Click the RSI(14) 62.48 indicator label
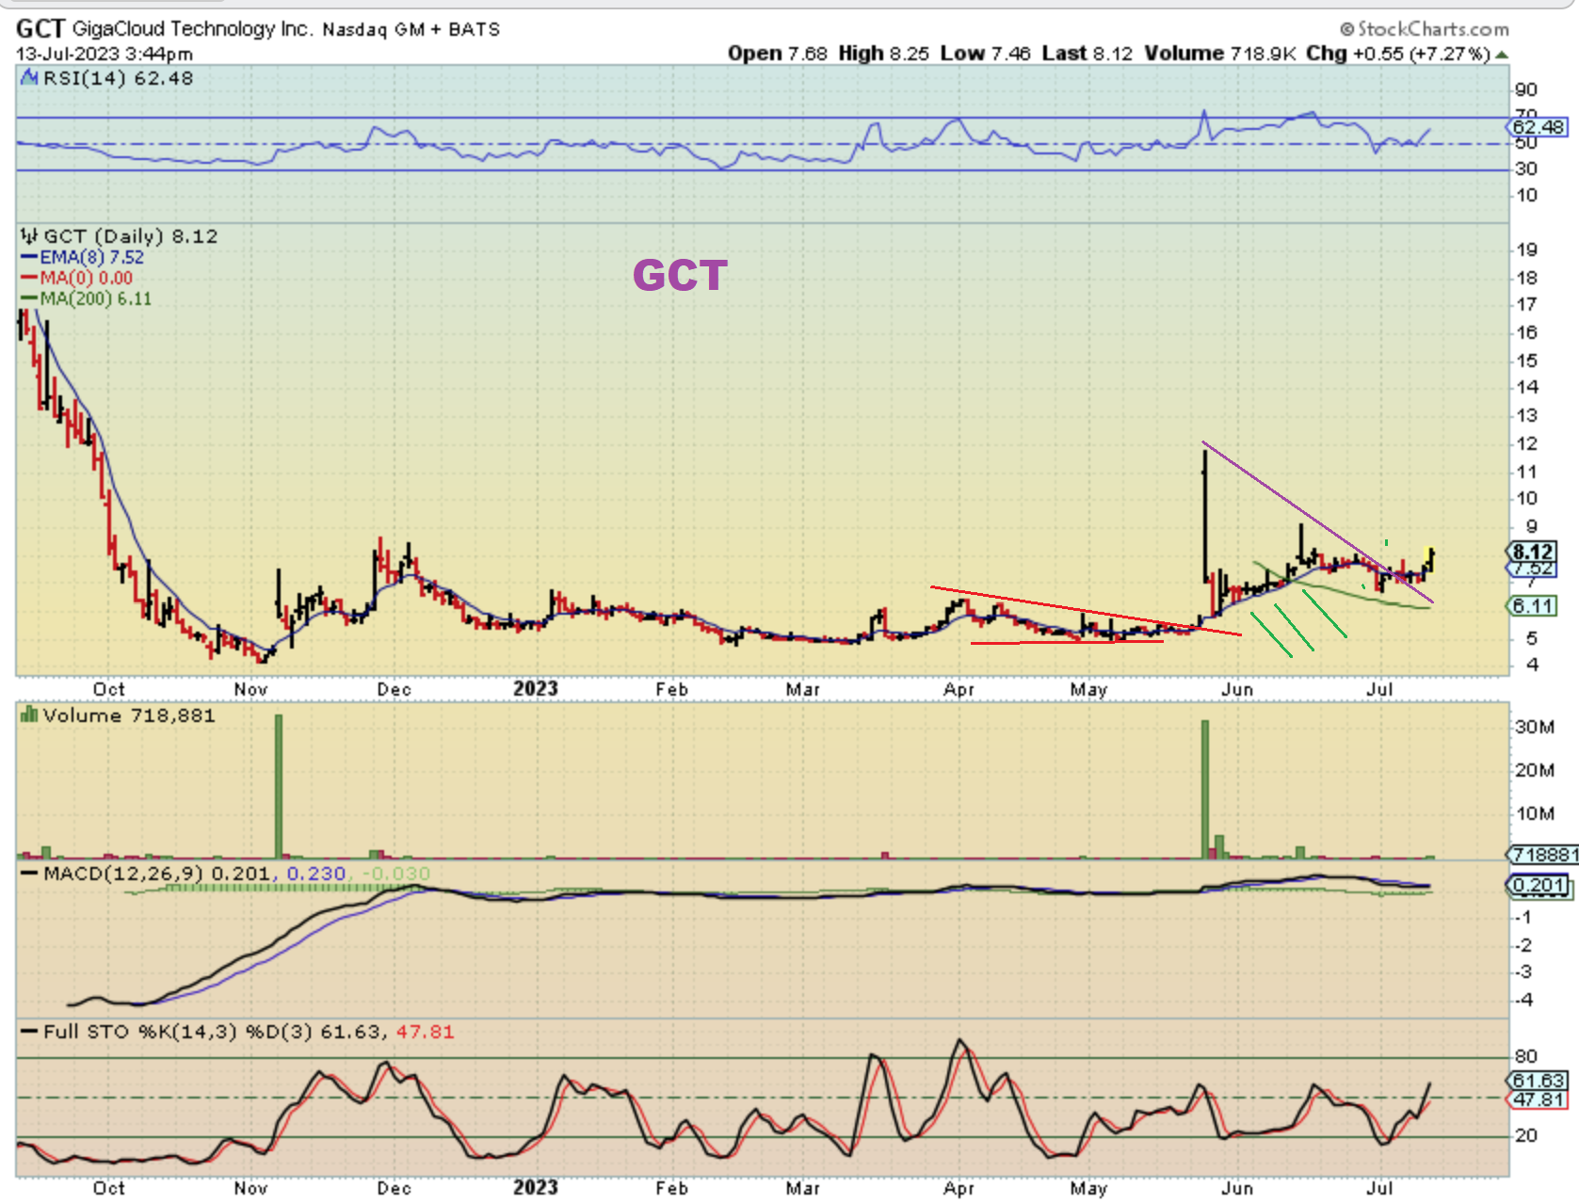The width and height of the screenshot is (1579, 1203). tap(118, 78)
